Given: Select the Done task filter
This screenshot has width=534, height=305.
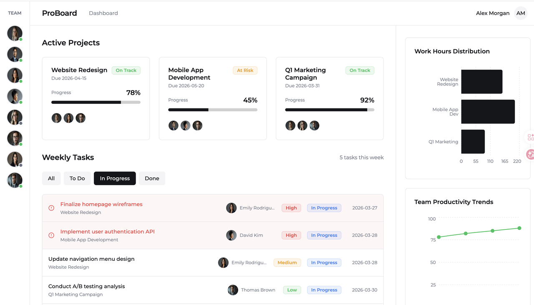Looking at the screenshot, I should [152, 178].
